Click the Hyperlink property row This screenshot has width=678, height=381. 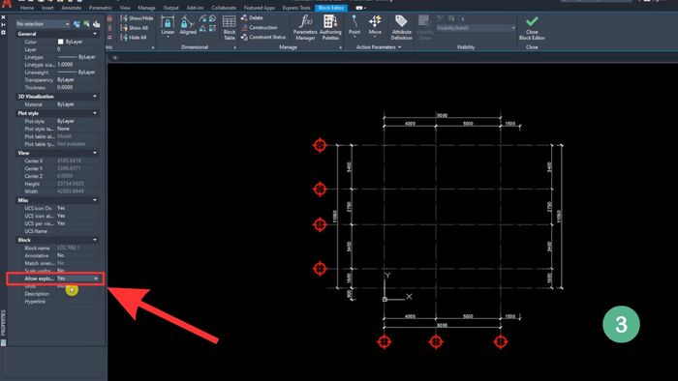[57, 302]
